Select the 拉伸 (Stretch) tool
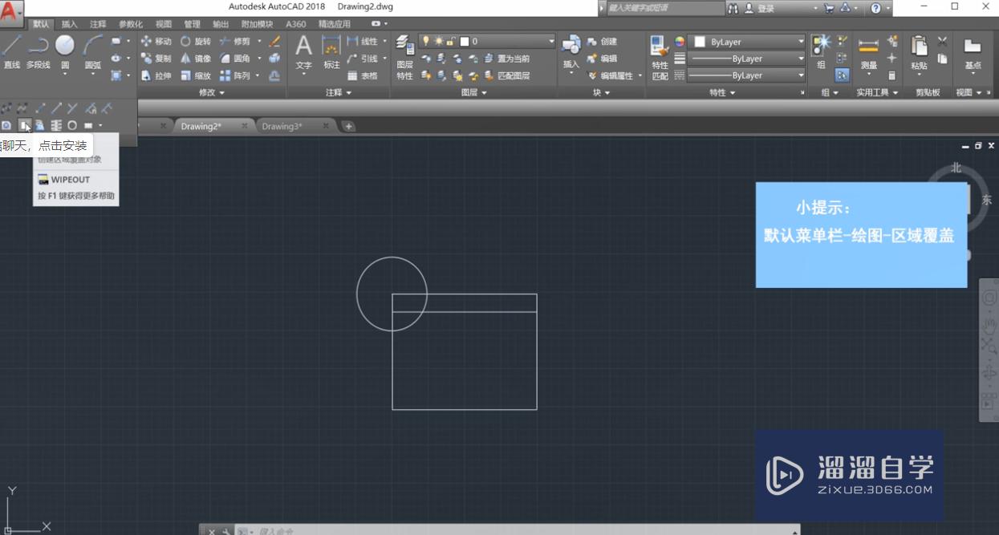Viewport: 999px width, 535px height. [160, 75]
